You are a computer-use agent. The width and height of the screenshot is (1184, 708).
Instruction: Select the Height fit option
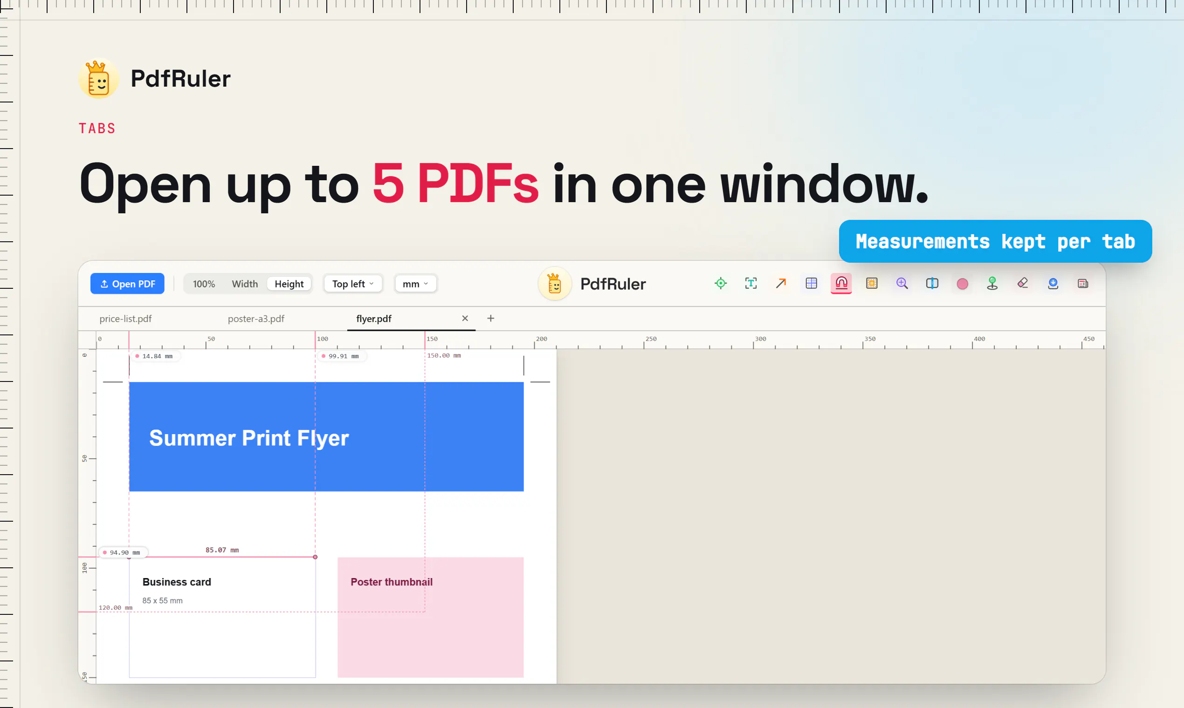[x=289, y=284]
